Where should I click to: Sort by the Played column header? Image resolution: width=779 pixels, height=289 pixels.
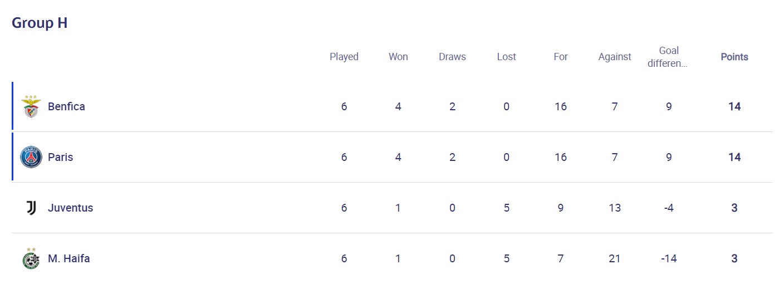344,57
